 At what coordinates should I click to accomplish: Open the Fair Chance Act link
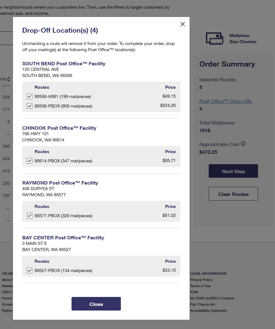coord(203,304)
